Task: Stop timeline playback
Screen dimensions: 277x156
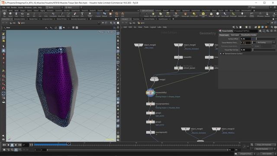Action: (12, 145)
